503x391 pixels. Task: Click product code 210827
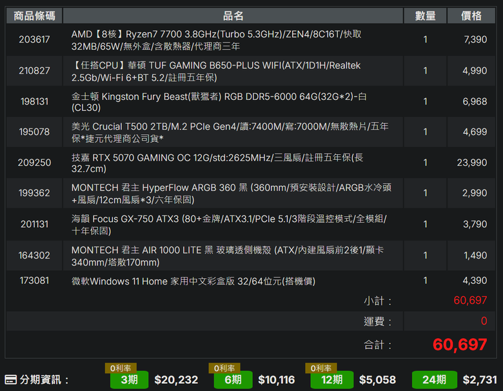tap(34, 70)
